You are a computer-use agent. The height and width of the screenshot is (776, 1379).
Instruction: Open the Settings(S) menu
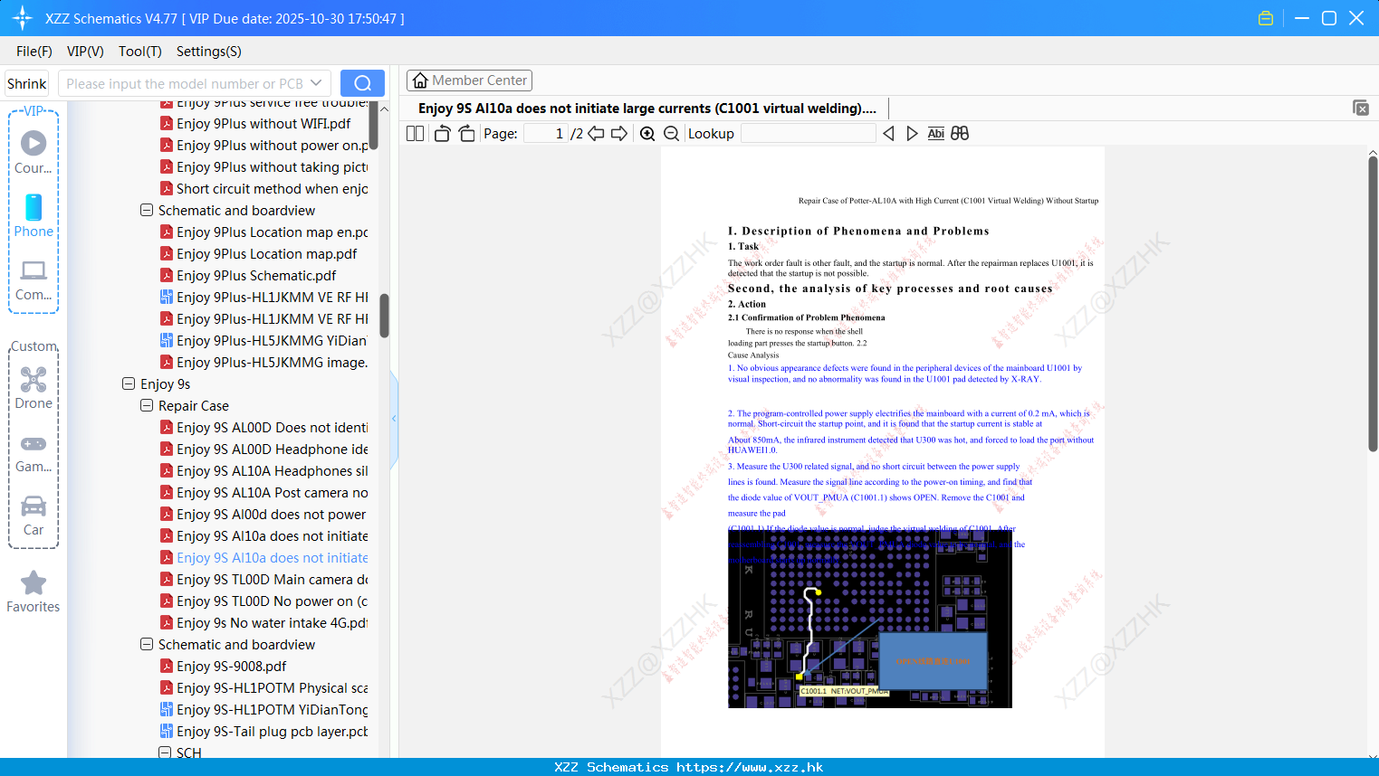click(x=209, y=52)
